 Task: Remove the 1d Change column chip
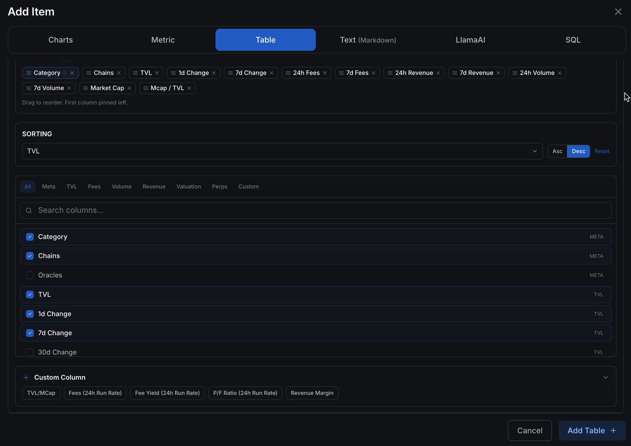(x=214, y=73)
